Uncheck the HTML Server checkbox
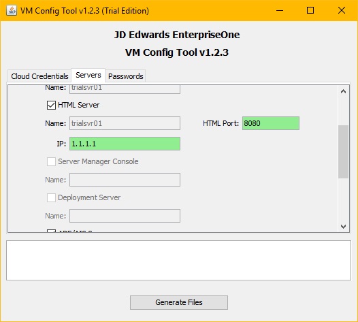This screenshot has width=358, height=322. (51, 106)
